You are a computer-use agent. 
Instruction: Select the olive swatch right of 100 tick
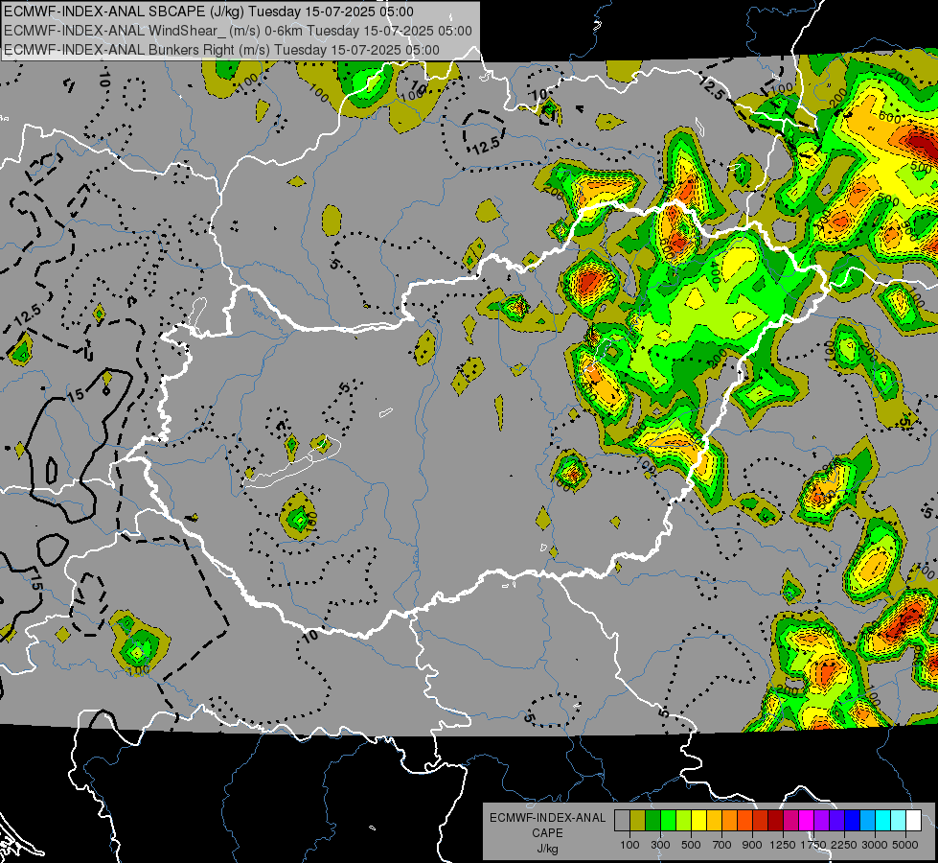pyautogui.click(x=637, y=820)
